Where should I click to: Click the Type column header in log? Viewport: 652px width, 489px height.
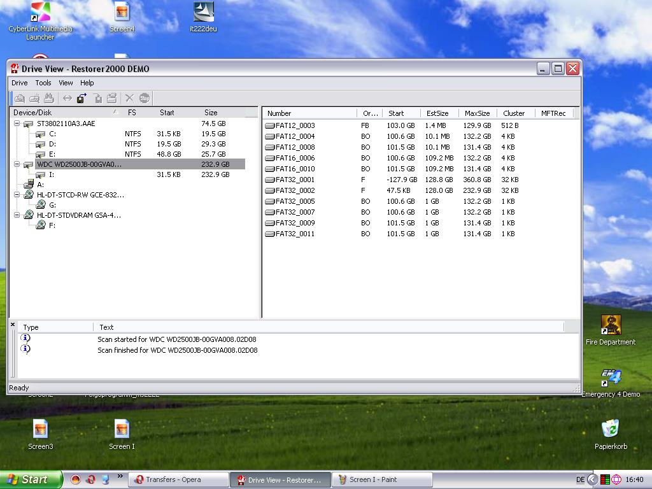[55, 327]
